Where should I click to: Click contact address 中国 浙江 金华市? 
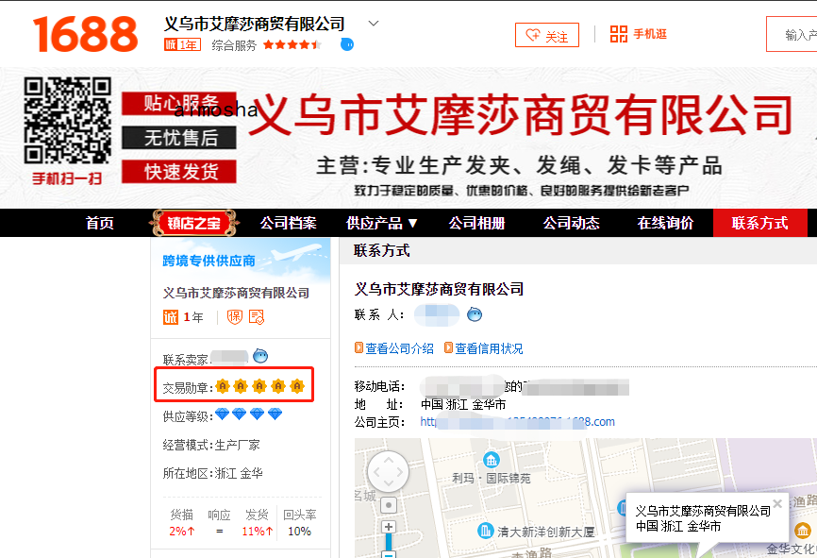point(463,404)
